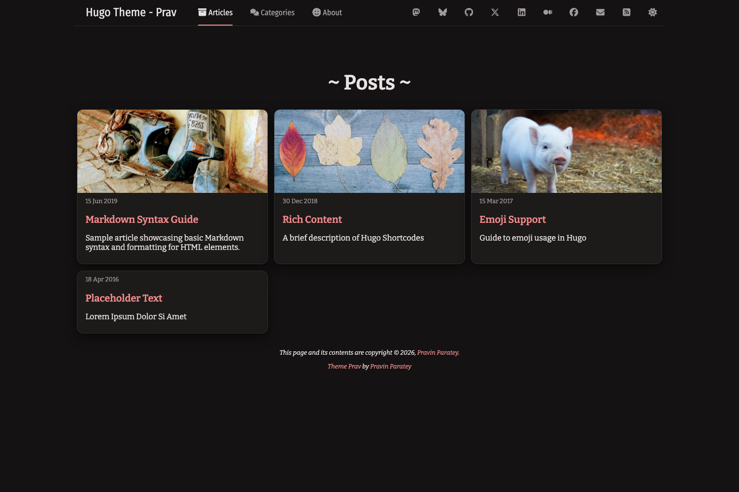Click the '15 Mar 2017' date text
This screenshot has width=739, height=492.
496,201
